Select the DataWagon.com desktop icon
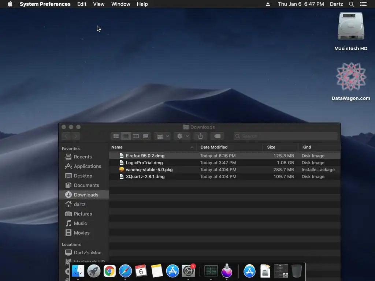Screen dimensions: 375x281 [350, 76]
